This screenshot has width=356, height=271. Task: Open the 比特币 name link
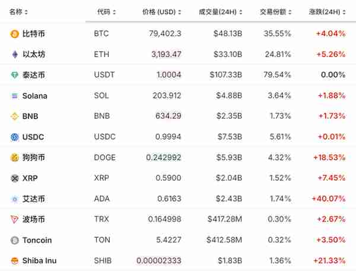click(34, 34)
